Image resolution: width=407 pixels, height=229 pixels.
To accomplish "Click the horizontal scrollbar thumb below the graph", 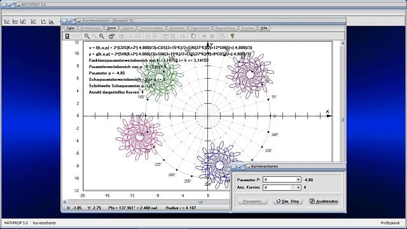I will click(200, 202).
